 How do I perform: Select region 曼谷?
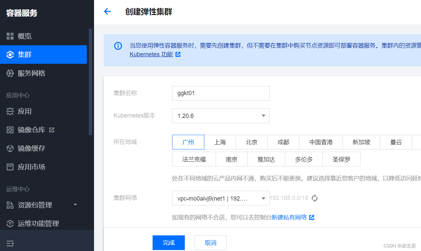[396, 142]
